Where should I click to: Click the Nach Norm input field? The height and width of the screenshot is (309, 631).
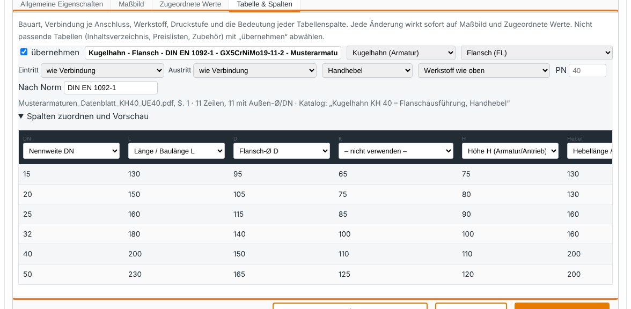[x=111, y=88]
